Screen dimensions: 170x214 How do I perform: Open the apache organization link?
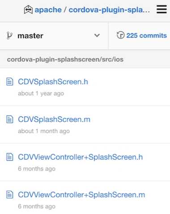[x=48, y=10]
